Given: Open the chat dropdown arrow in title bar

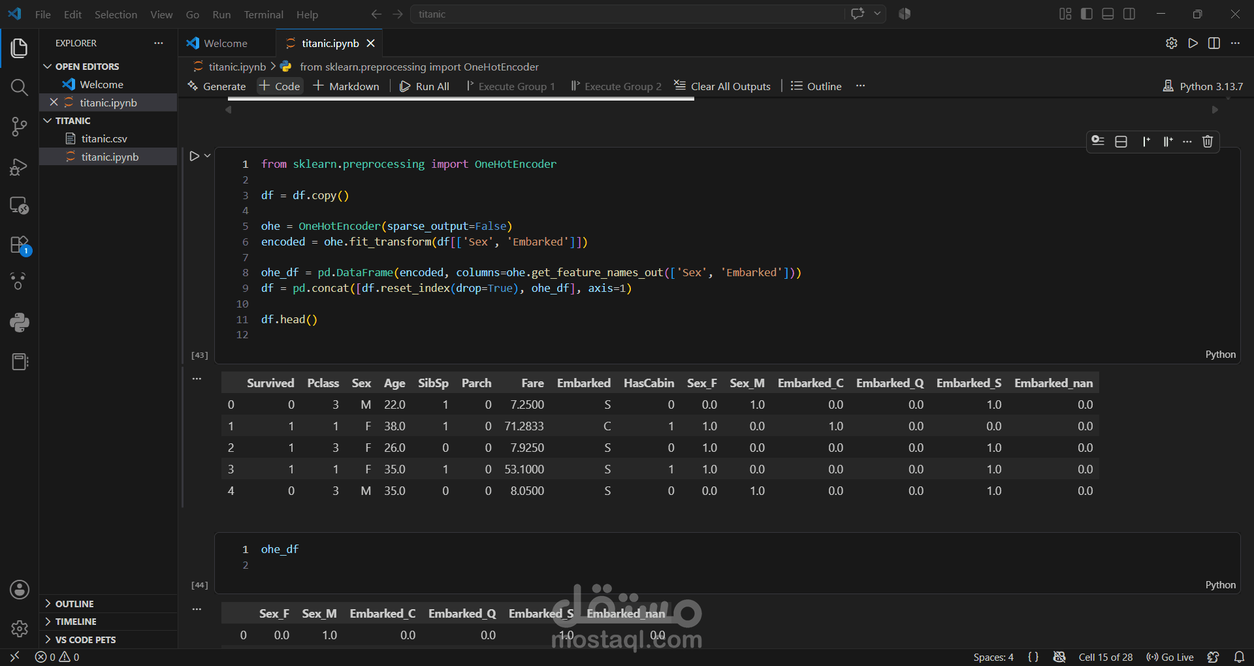Looking at the screenshot, I should point(877,14).
